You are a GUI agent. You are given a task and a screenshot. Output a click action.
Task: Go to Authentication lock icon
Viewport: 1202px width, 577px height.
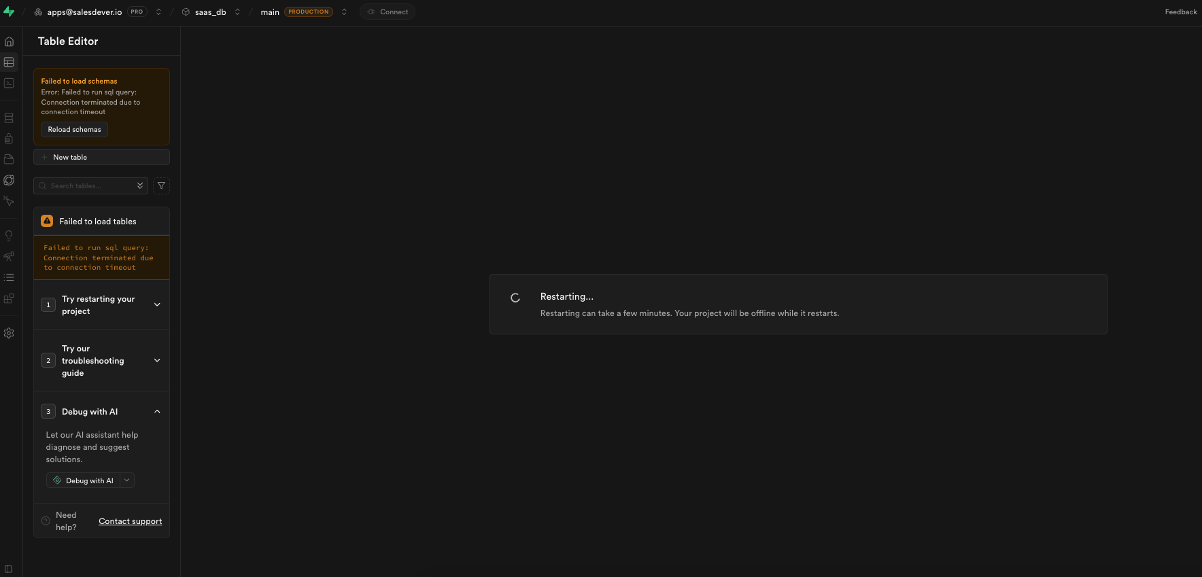(x=9, y=139)
